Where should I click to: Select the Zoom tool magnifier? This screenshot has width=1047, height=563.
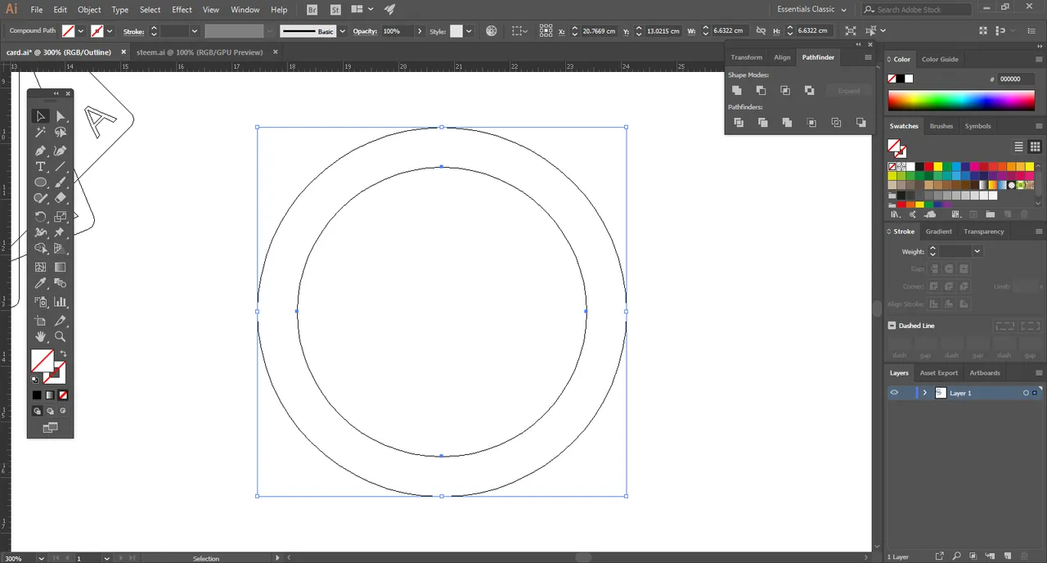(x=61, y=336)
